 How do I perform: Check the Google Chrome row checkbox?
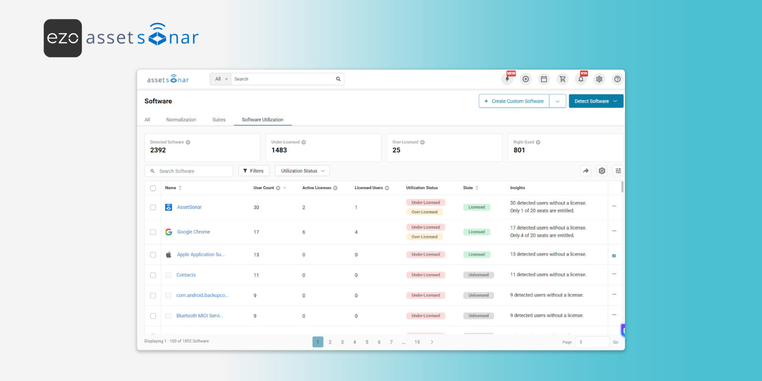153,232
